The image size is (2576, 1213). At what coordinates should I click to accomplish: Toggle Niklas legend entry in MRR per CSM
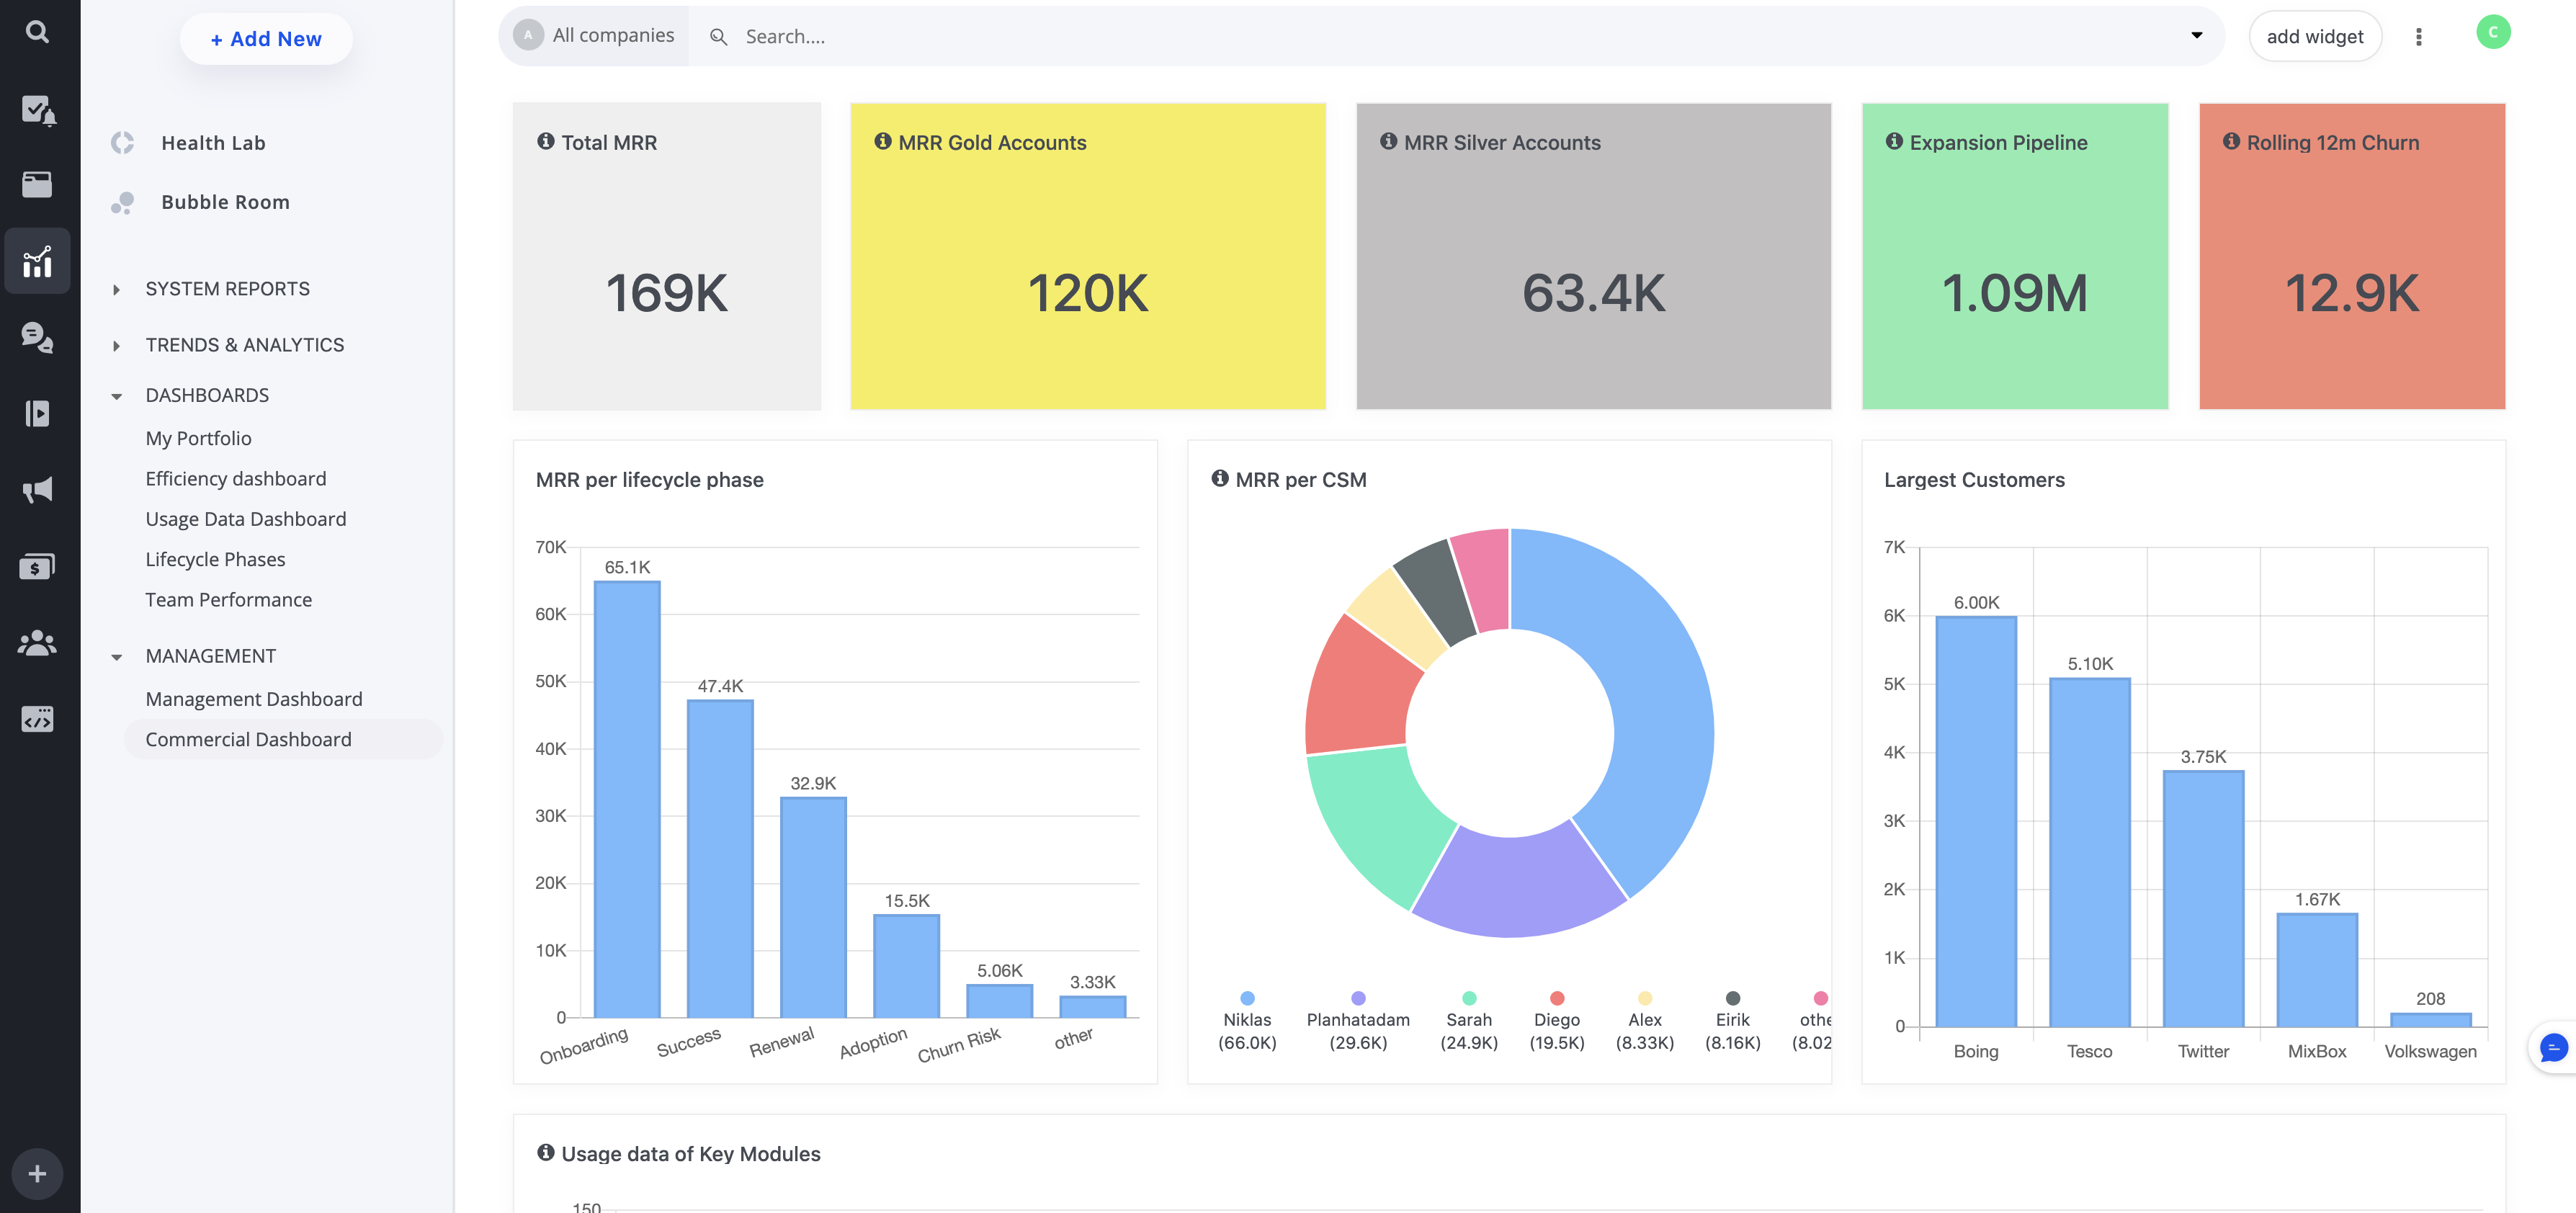click(x=1246, y=1020)
